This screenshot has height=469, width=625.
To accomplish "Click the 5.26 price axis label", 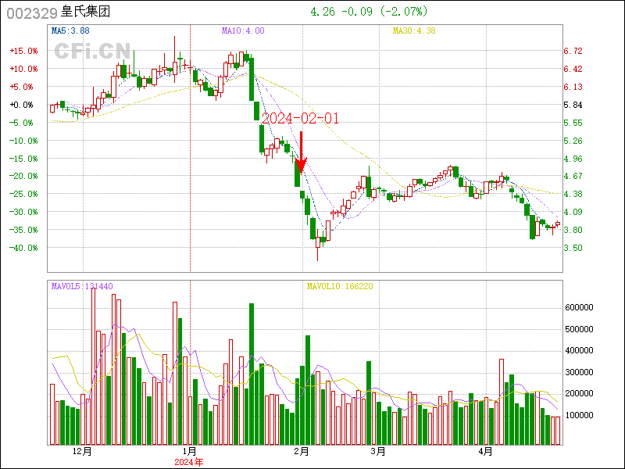I will pyautogui.click(x=573, y=141).
